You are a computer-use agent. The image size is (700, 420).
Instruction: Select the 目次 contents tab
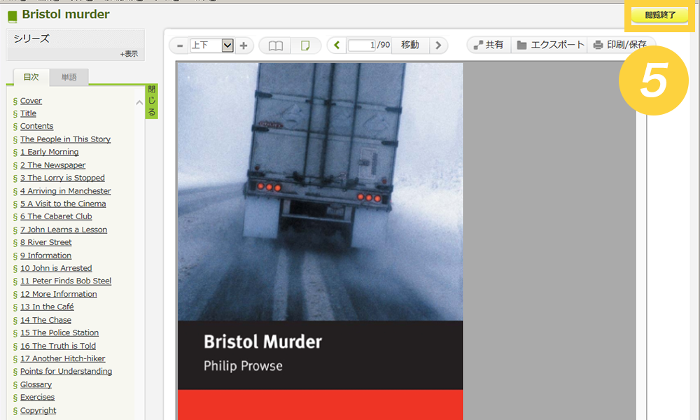31,77
